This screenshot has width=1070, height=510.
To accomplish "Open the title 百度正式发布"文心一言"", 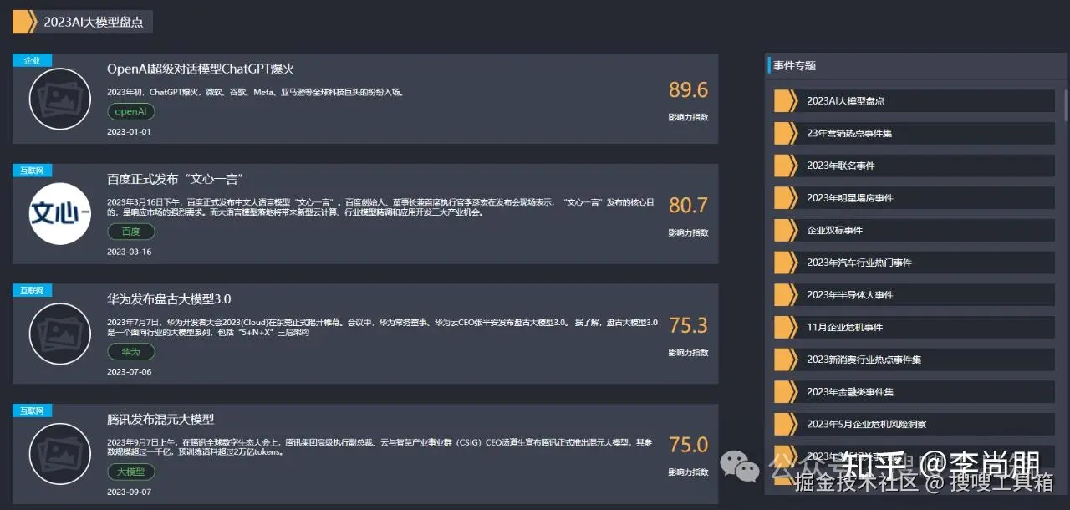I will tap(176, 179).
